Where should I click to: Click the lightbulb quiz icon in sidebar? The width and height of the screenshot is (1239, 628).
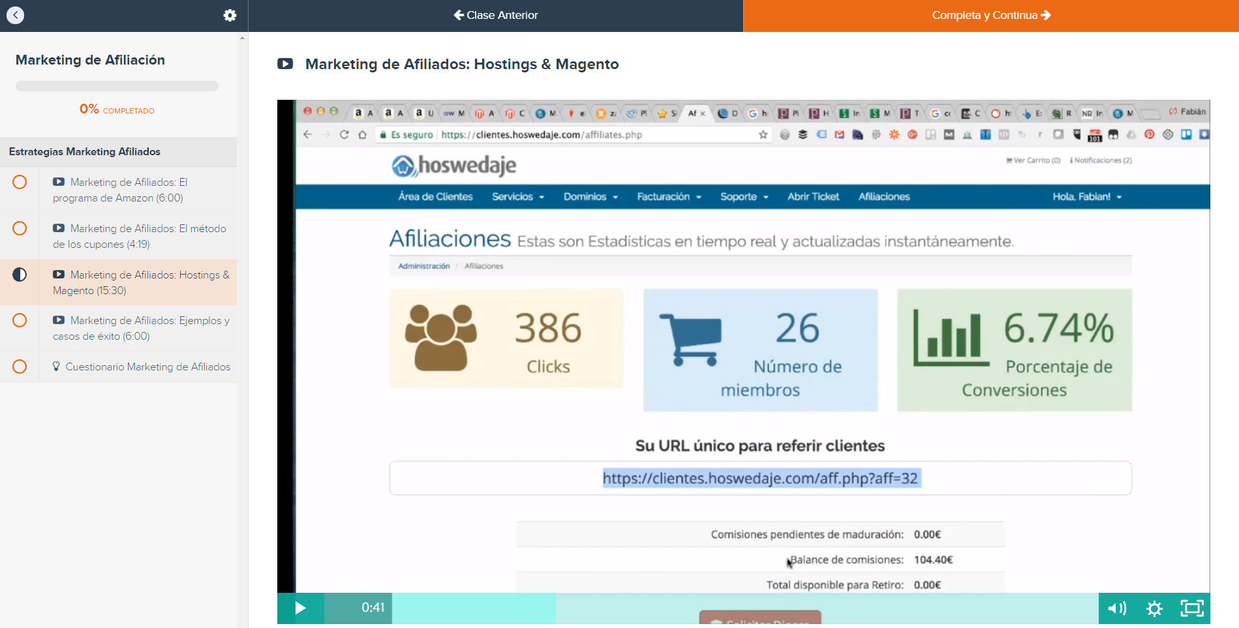(56, 366)
